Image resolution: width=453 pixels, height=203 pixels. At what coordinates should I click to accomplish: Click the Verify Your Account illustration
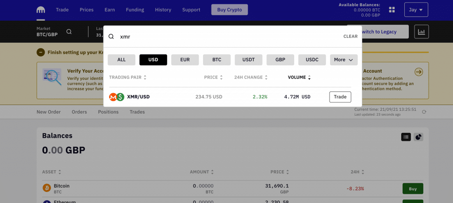point(52,77)
